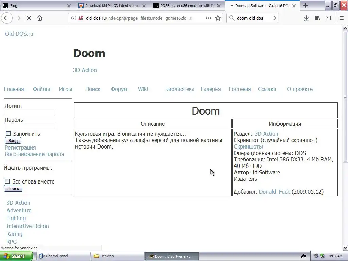Viewport: 348px width, 261px height.
Task: Open the Главная menu link
Action: (14, 89)
